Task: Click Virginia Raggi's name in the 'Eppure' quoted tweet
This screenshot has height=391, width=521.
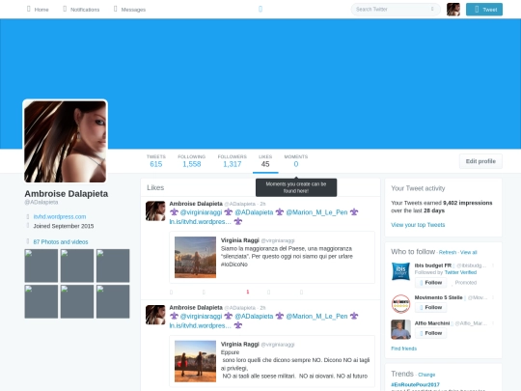Action: pos(240,344)
